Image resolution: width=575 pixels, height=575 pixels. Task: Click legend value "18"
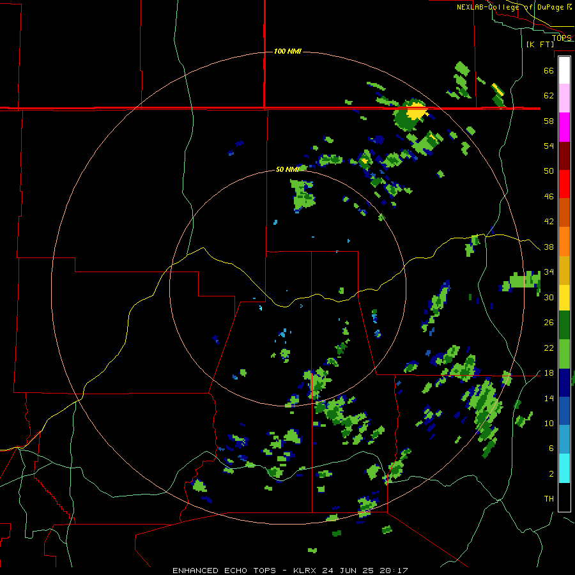click(x=549, y=373)
